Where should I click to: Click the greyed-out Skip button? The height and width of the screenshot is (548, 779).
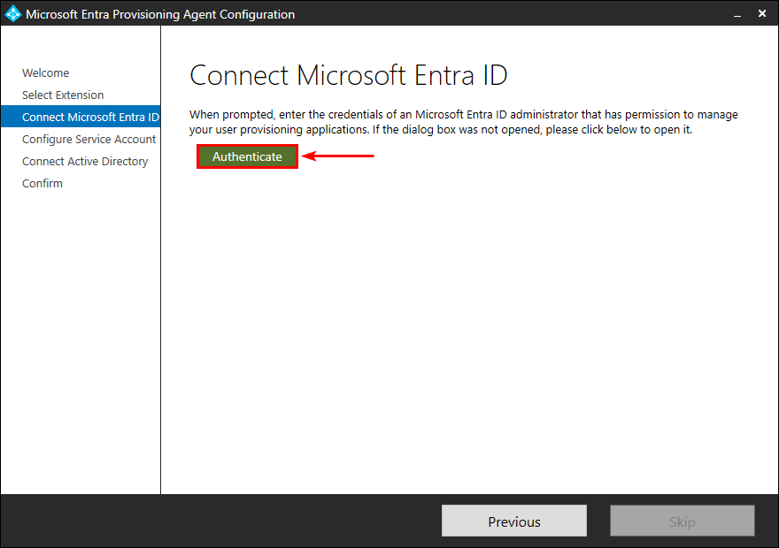point(683,521)
